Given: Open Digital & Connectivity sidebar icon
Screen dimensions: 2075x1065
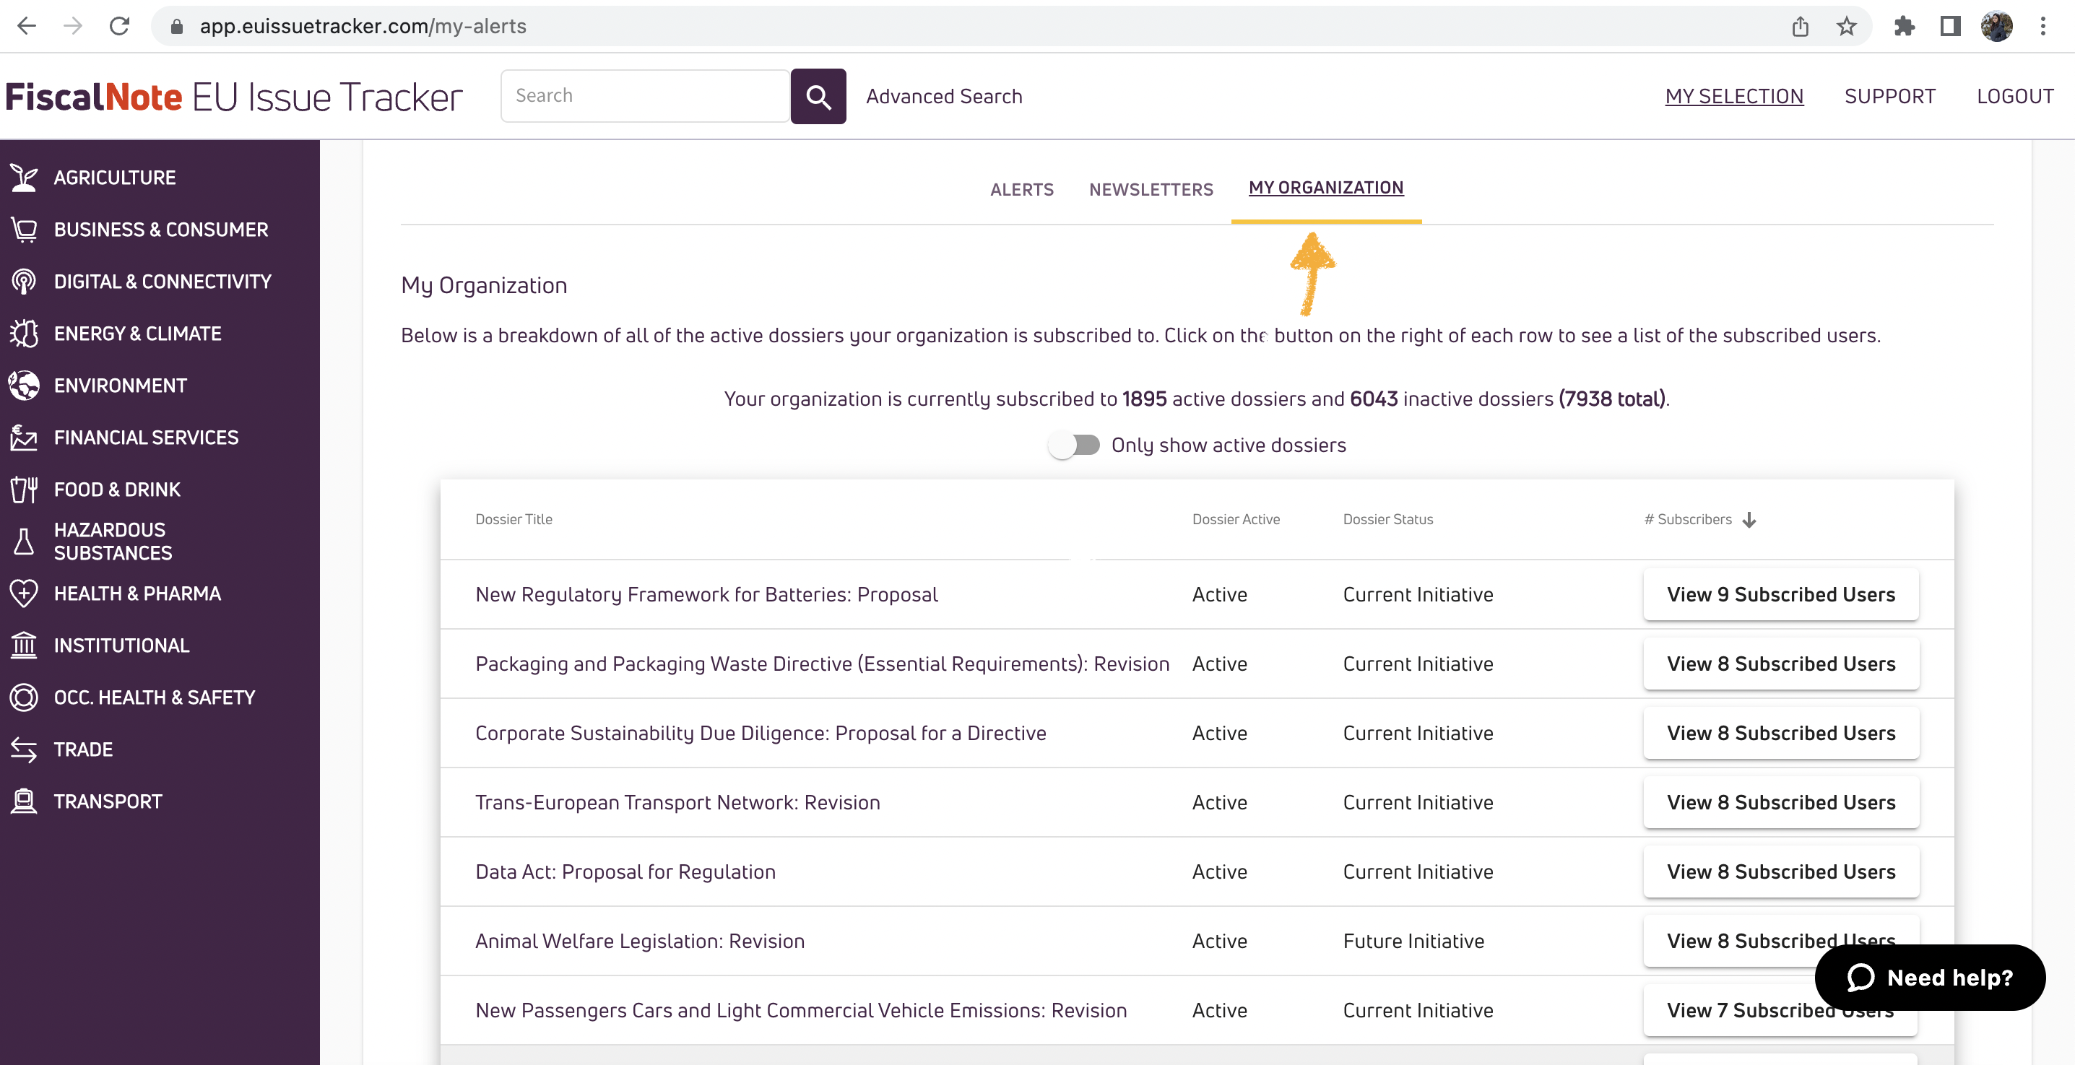Looking at the screenshot, I should point(24,282).
